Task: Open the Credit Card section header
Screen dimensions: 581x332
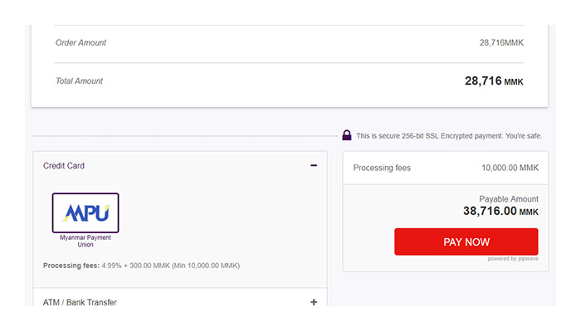Action: 180,166
